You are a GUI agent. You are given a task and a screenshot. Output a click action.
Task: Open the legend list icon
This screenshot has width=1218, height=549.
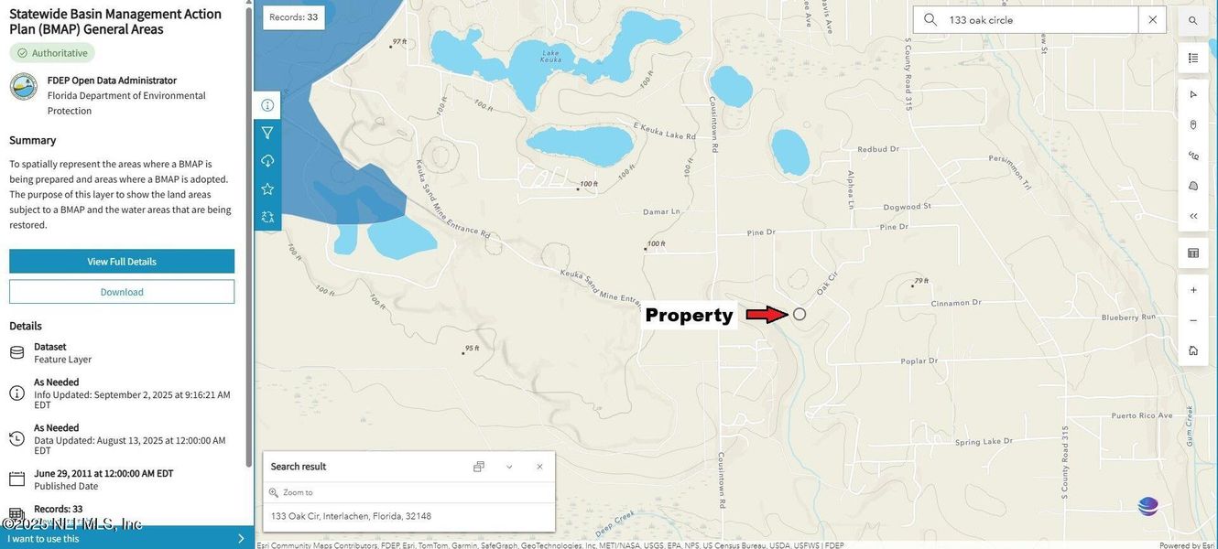(x=1193, y=58)
